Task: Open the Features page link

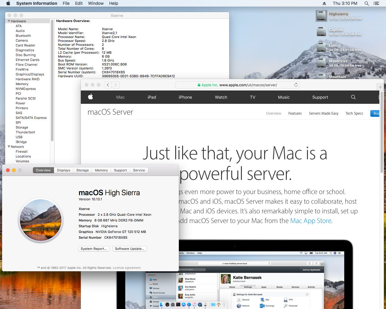Action: 295,113
